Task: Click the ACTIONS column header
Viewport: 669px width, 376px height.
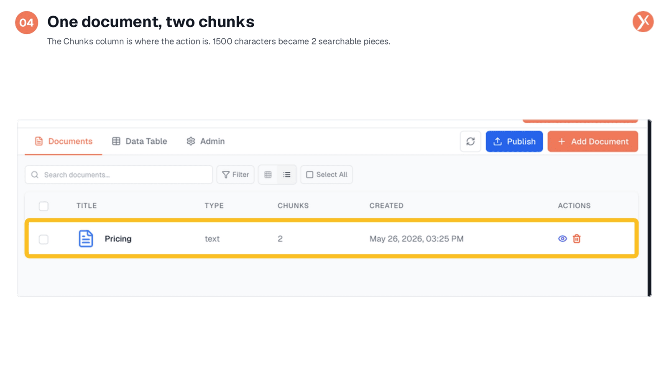Action: (x=574, y=206)
